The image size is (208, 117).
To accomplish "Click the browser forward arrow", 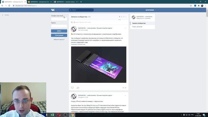I will coord(6,6).
